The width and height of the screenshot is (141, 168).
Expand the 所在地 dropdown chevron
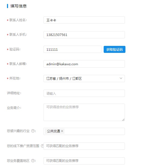pyautogui.click(x=121, y=78)
